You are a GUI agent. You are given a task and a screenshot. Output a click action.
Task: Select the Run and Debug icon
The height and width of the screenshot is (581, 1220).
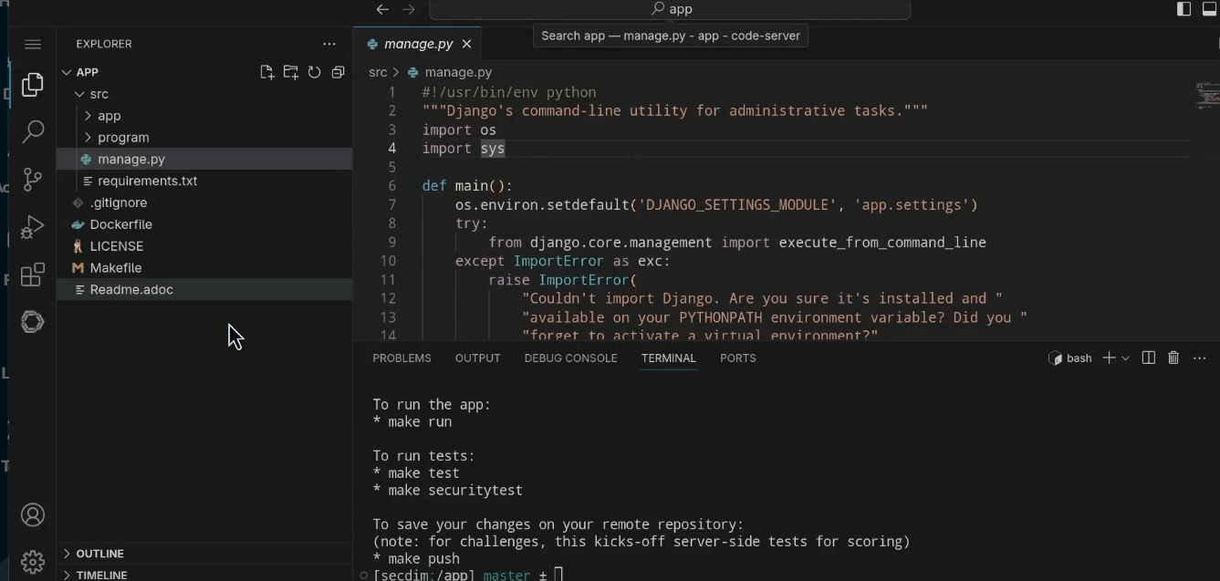[33, 227]
